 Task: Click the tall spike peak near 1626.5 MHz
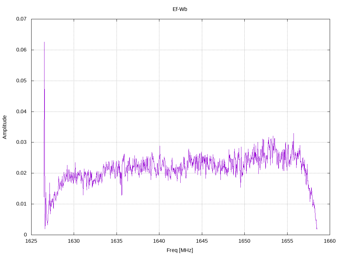[x=44, y=42]
